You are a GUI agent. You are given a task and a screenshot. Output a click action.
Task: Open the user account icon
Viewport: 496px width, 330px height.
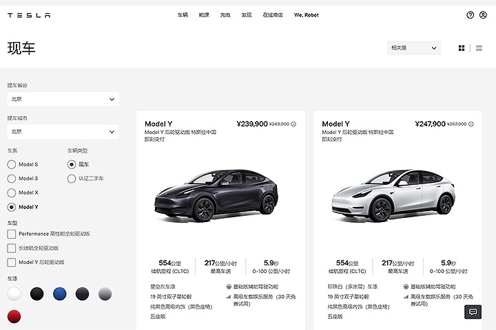[483, 15]
